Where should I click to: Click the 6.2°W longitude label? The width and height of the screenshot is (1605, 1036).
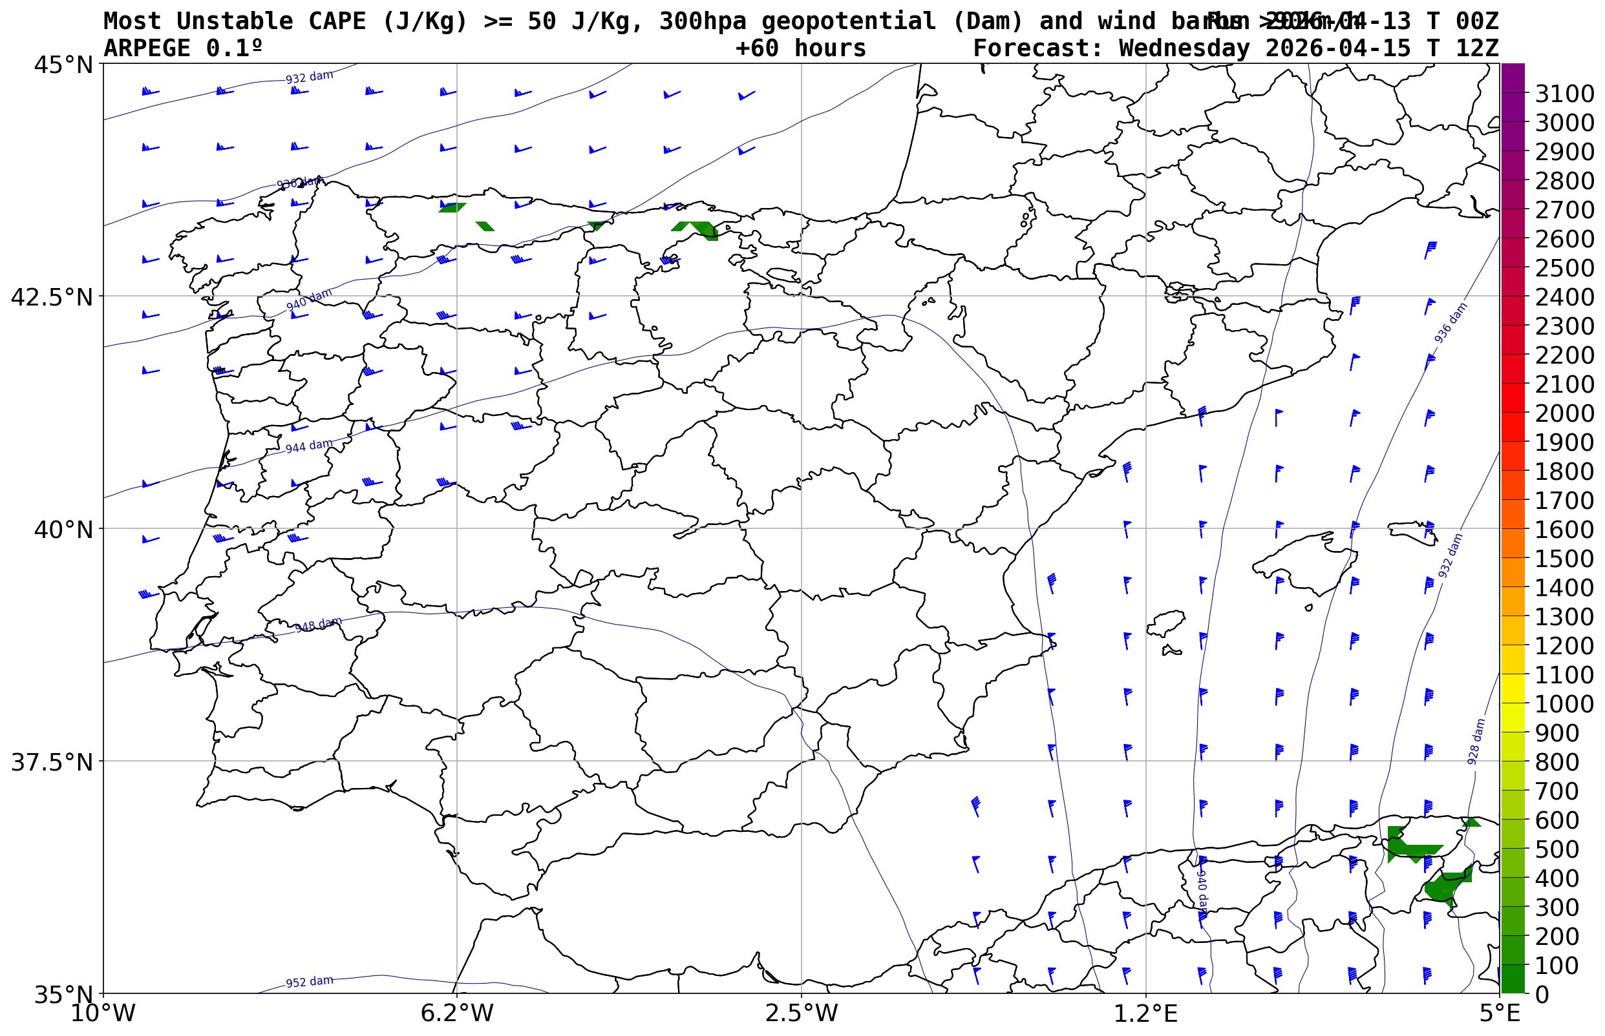(456, 1013)
